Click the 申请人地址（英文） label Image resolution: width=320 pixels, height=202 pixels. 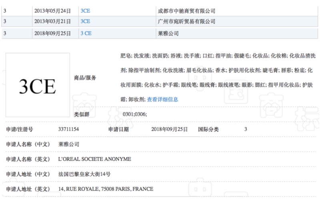click(28, 189)
